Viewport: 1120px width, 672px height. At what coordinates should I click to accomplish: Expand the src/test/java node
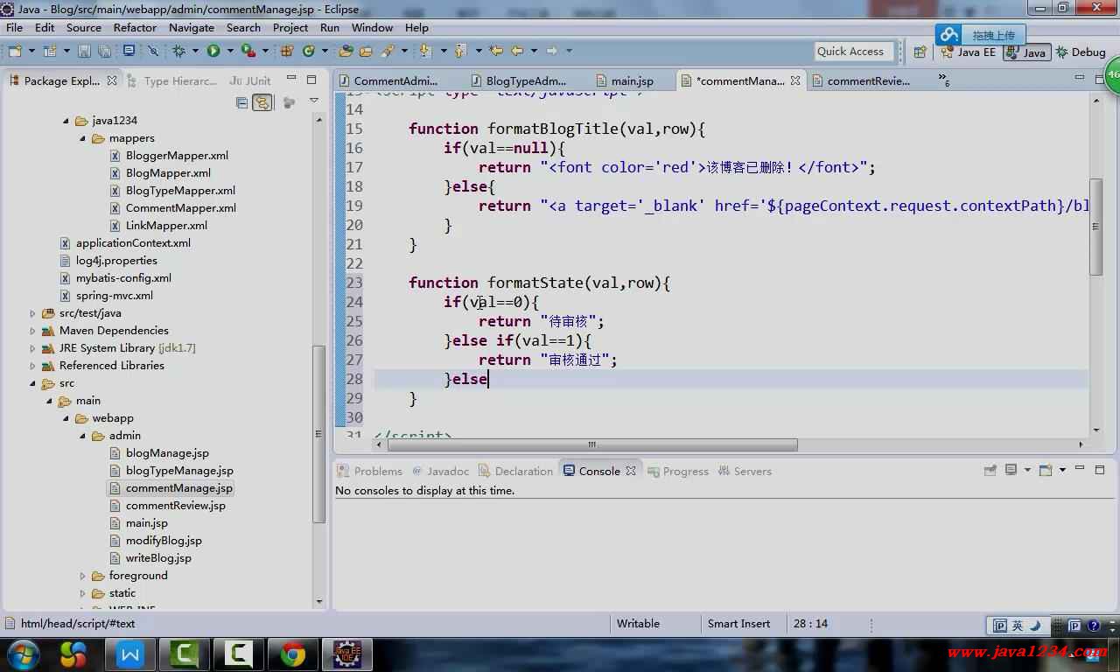[x=33, y=313]
